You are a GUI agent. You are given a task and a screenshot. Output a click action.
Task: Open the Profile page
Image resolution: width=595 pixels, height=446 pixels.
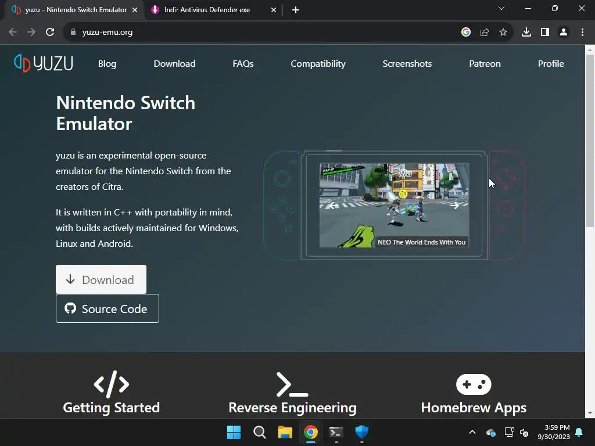tap(551, 64)
